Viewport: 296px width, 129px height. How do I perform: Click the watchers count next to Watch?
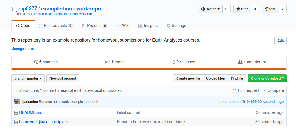[x=226, y=9]
